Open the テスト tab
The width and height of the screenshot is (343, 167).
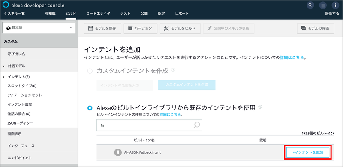pyautogui.click(x=125, y=14)
